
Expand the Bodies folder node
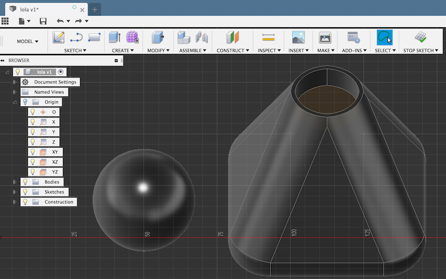pos(14,182)
